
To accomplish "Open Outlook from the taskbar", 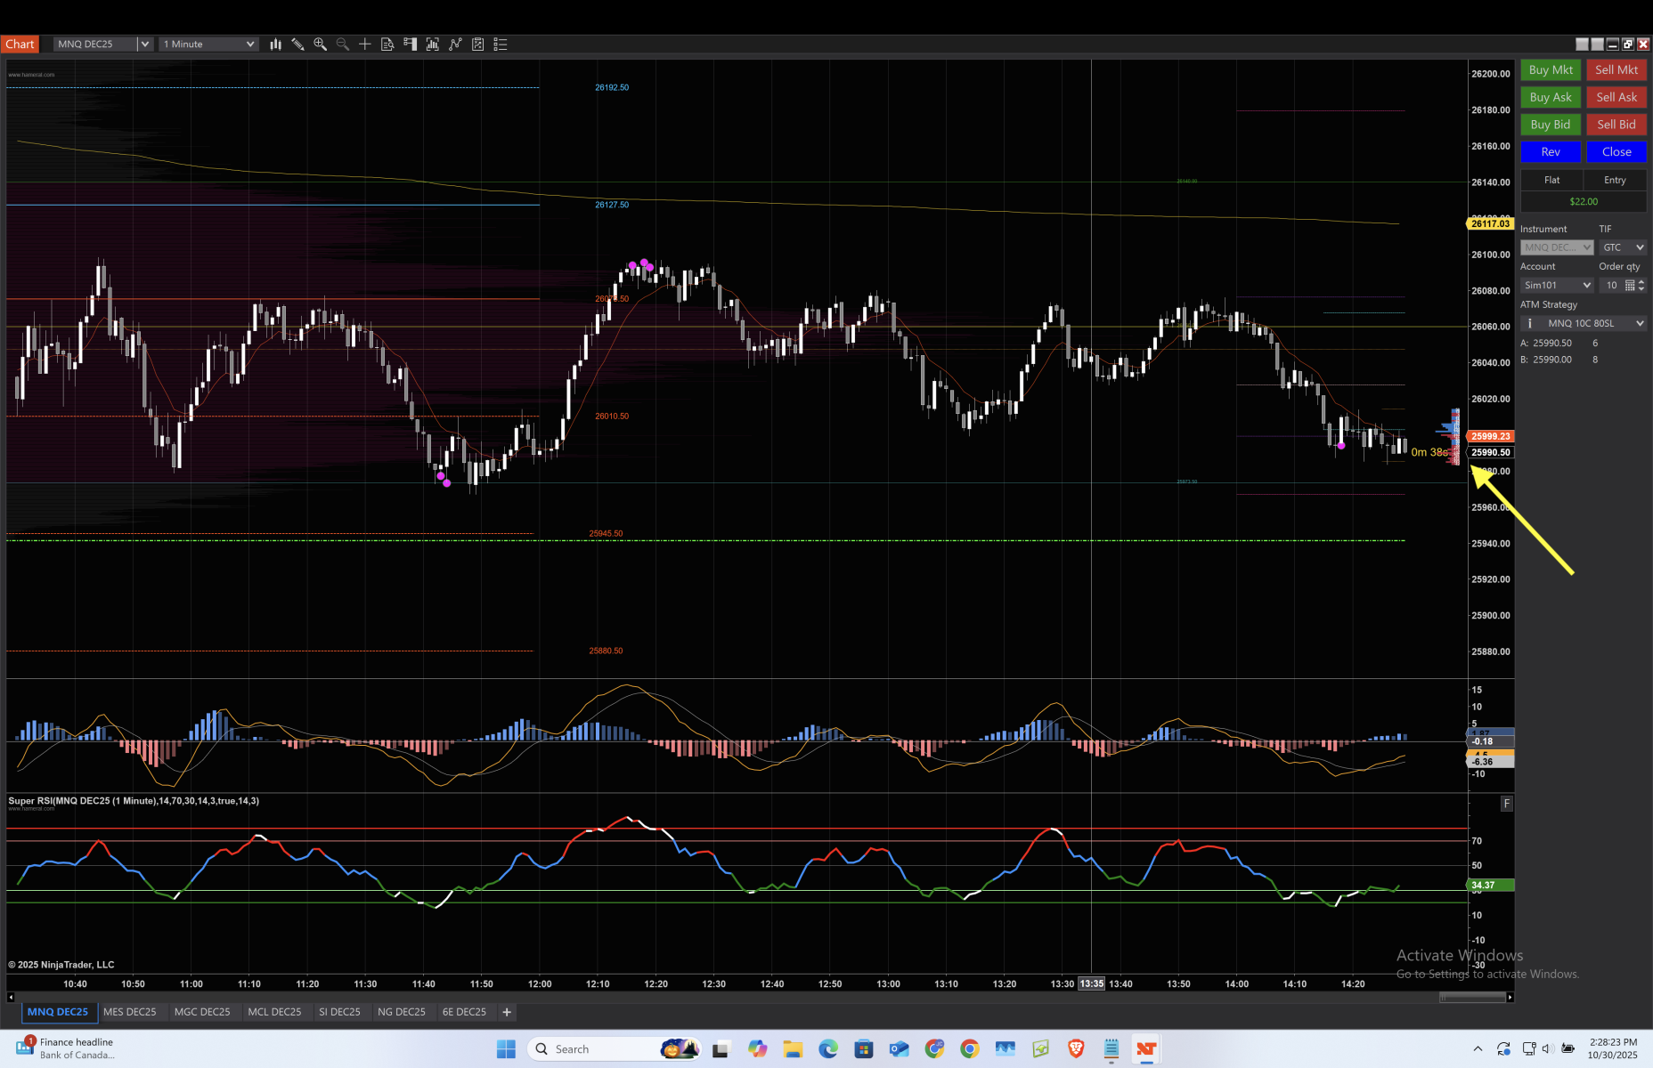I will (x=899, y=1049).
